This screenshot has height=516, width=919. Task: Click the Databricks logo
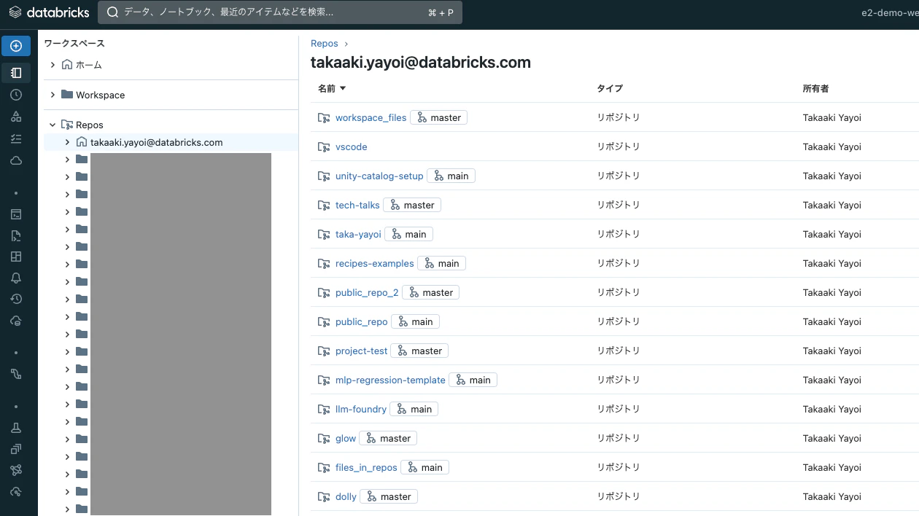[49, 12]
